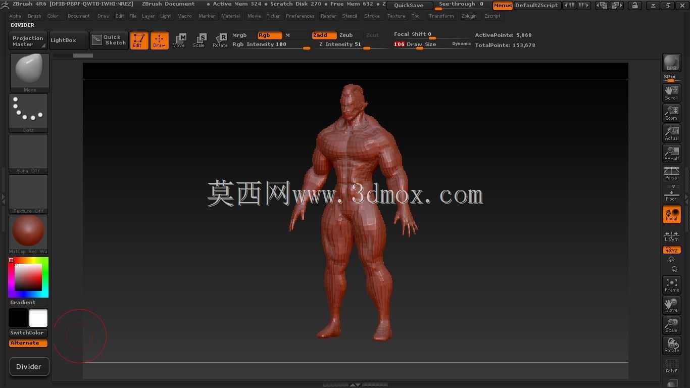This screenshot has height=388, width=690.
Task: Click the Gradient button
Action: (x=23, y=302)
